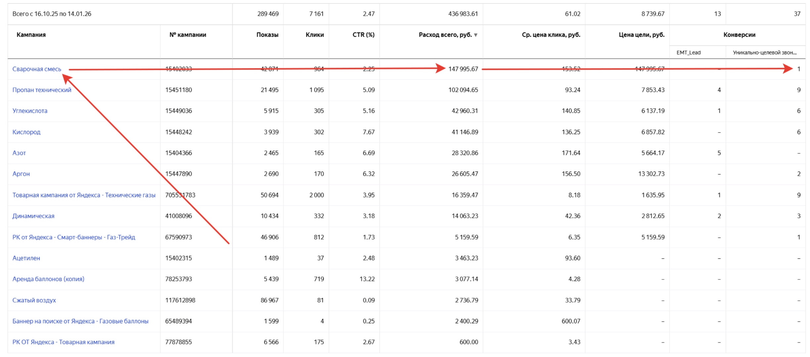This screenshot has width=810, height=357.
Task: Select CTR value 13.22
Action: (x=367, y=279)
